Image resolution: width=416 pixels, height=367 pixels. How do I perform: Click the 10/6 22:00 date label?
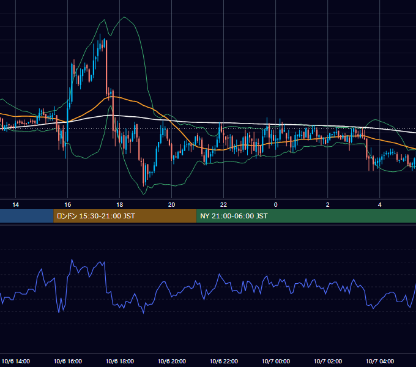(224, 361)
